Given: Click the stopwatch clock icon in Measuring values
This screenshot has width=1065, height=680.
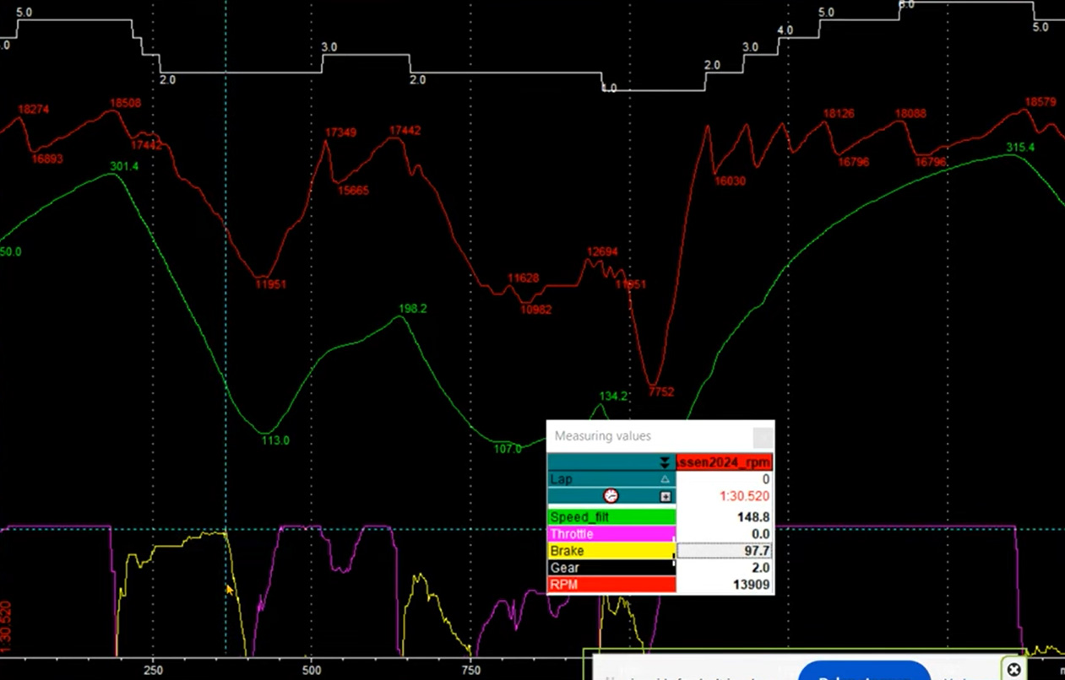Looking at the screenshot, I should tap(611, 496).
